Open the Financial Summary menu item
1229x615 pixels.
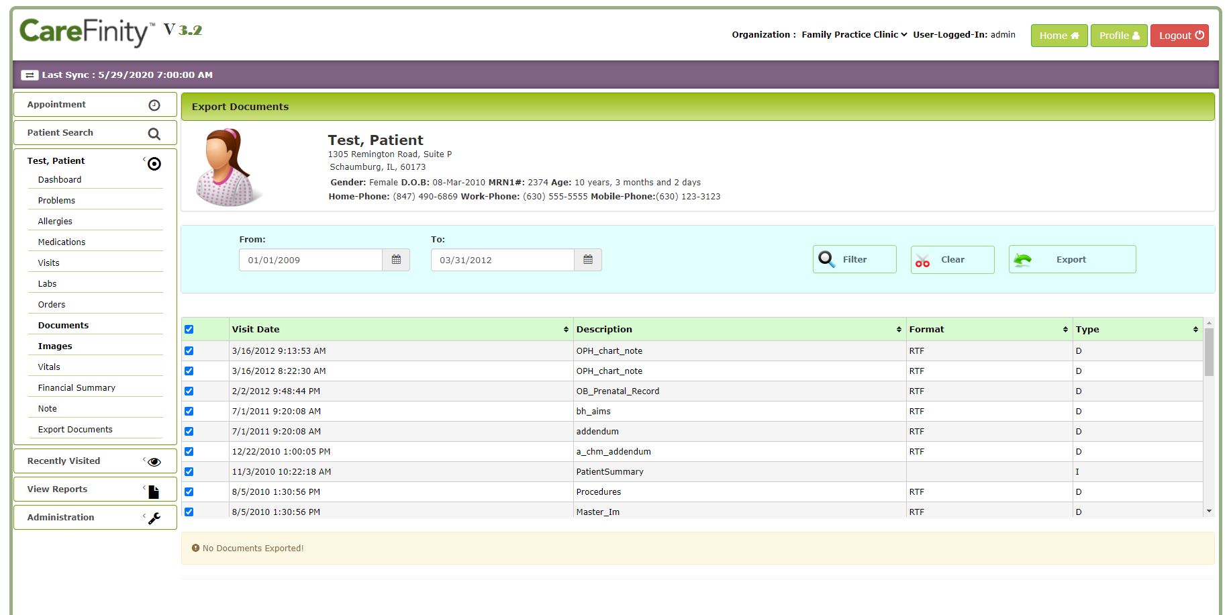click(77, 388)
